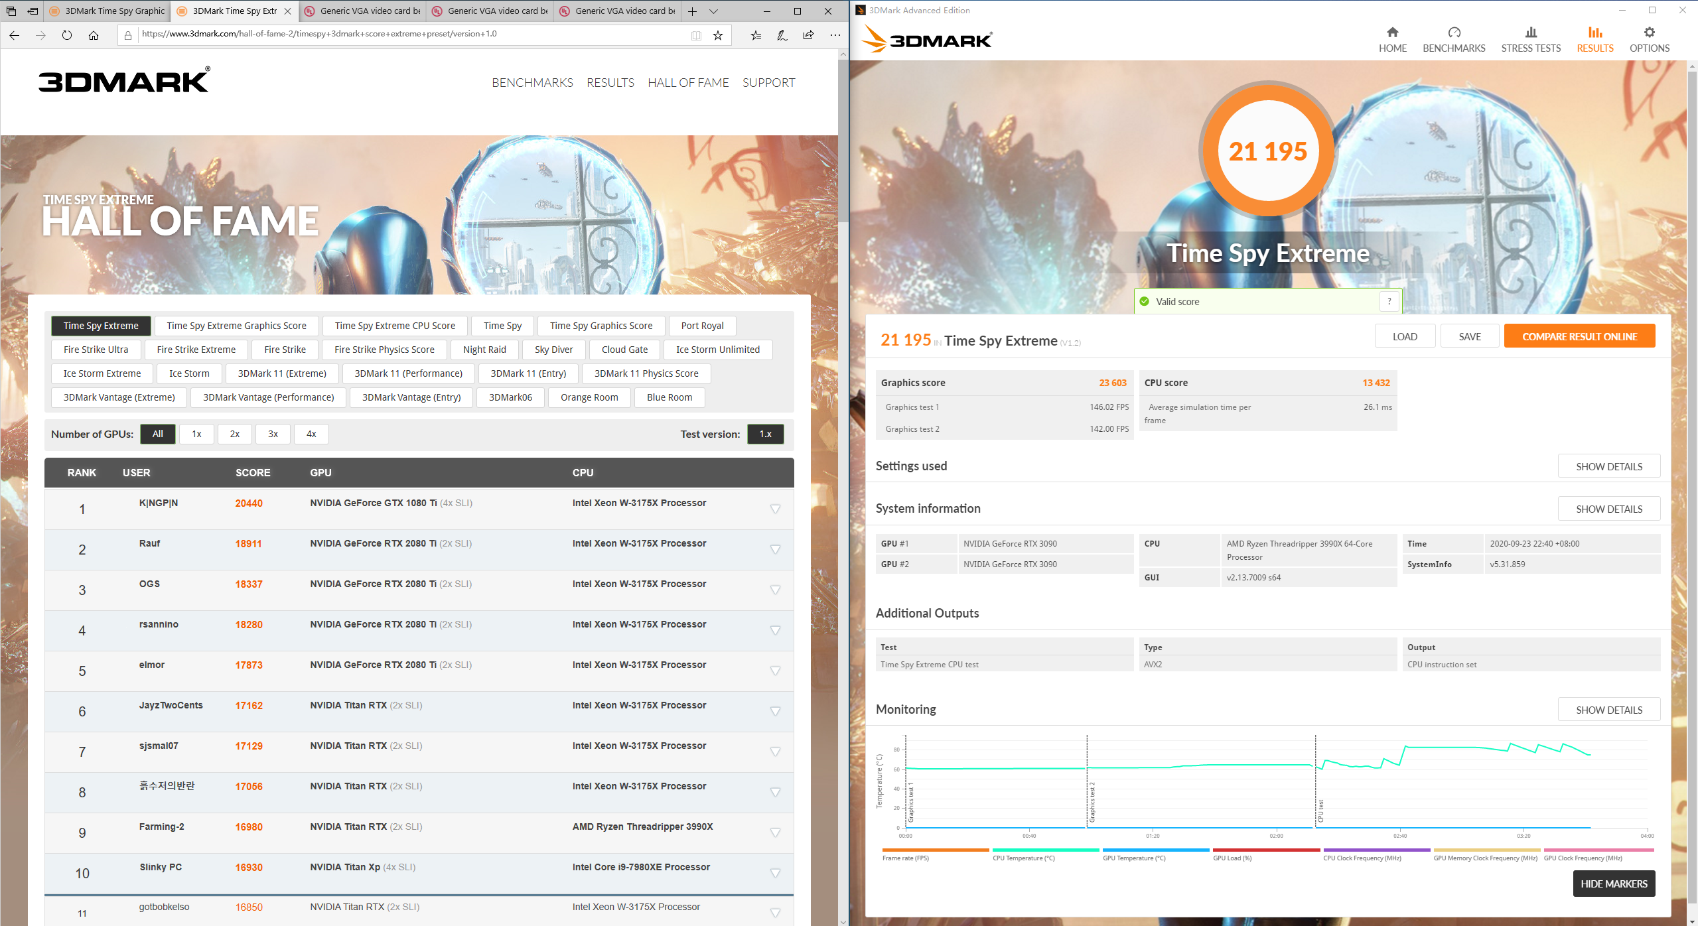
Task: Open STRESS TESTS chart icon
Action: pyautogui.click(x=1530, y=33)
